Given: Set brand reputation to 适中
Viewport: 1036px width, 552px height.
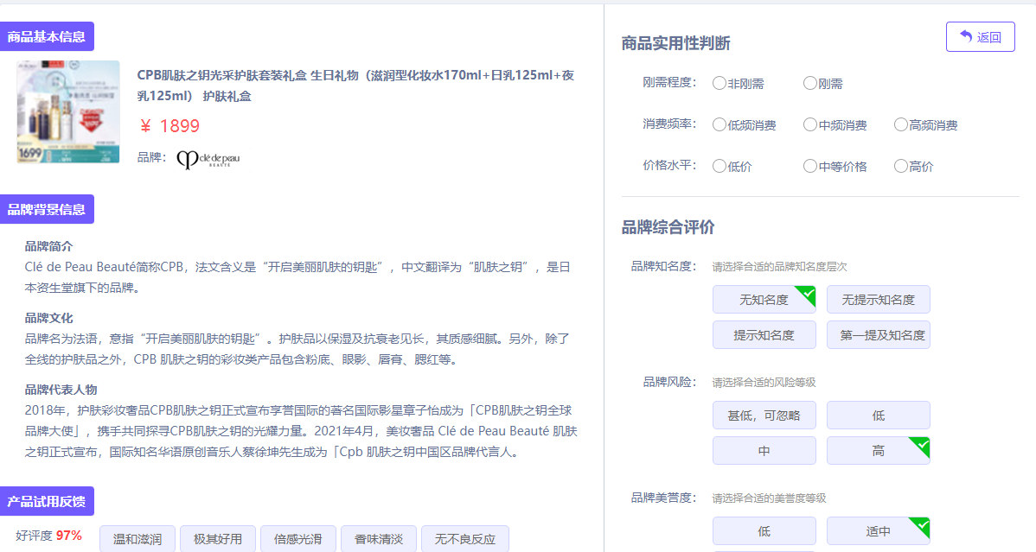Looking at the screenshot, I should pos(878,531).
